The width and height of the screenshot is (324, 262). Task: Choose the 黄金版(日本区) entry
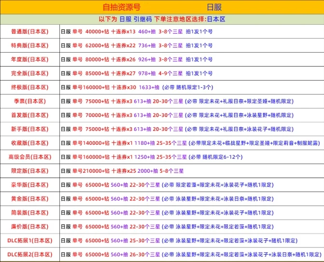30,199
